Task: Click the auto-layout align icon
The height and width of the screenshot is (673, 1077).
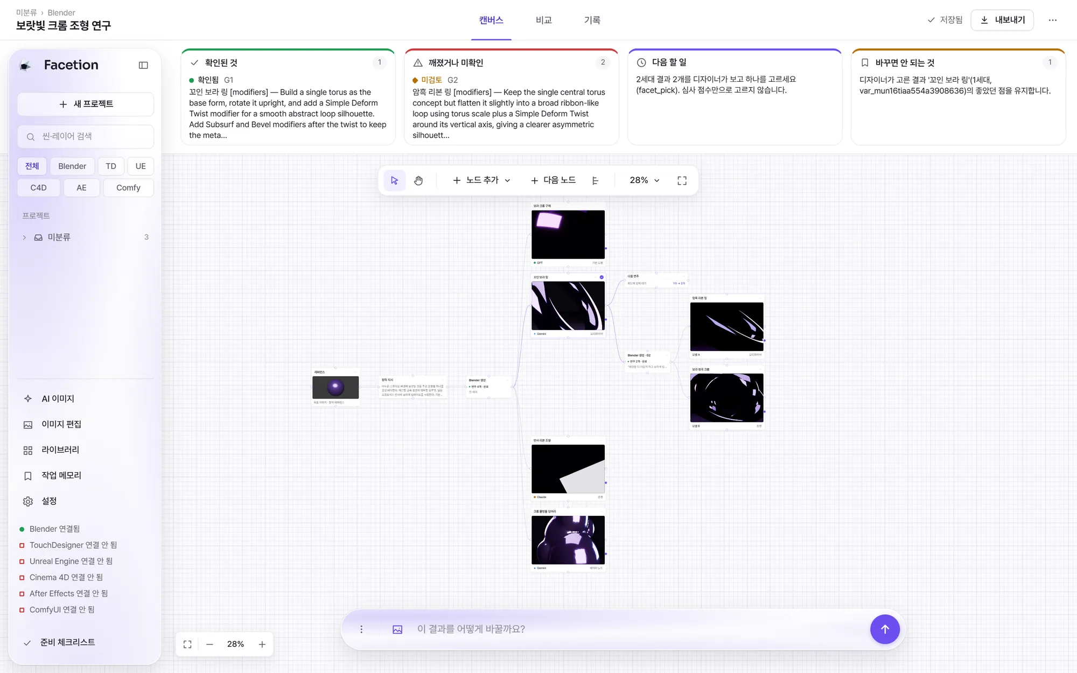Action: [595, 180]
